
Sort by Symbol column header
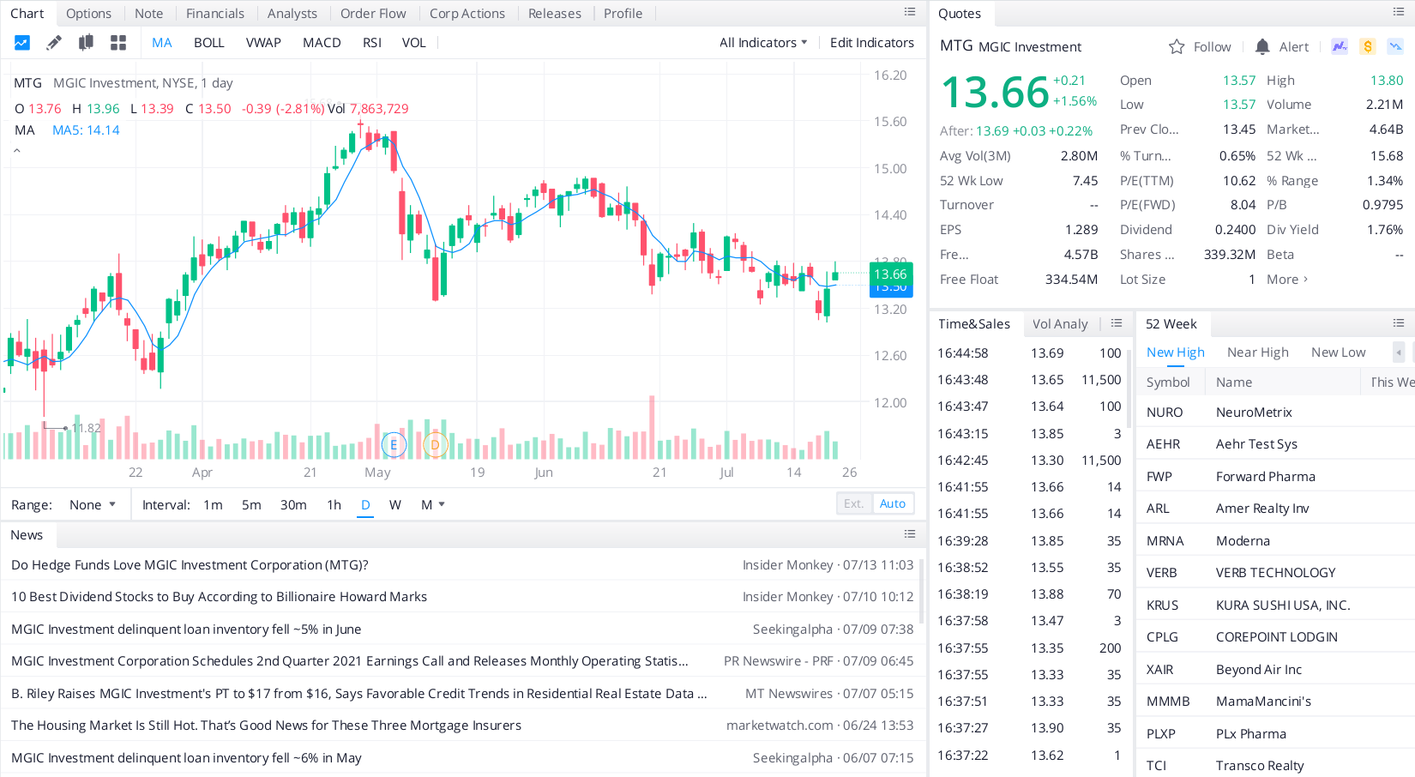(1168, 382)
